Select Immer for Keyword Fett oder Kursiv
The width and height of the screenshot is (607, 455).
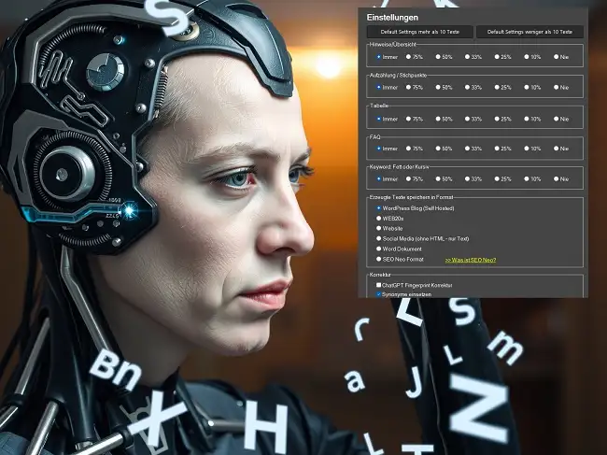click(x=378, y=178)
